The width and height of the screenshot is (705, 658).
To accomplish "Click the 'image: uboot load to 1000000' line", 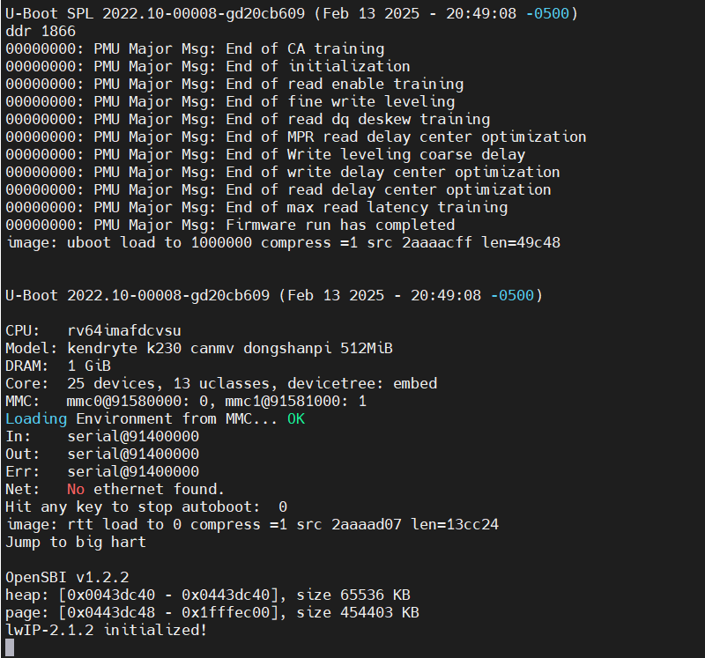I will (x=283, y=243).
